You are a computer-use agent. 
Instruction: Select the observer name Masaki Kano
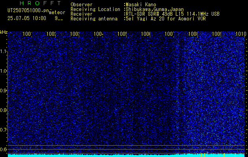click(x=141, y=5)
